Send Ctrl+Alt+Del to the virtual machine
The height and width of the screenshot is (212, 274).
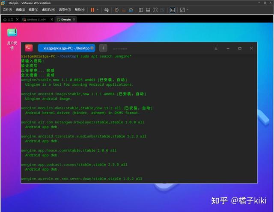pos(107,10)
